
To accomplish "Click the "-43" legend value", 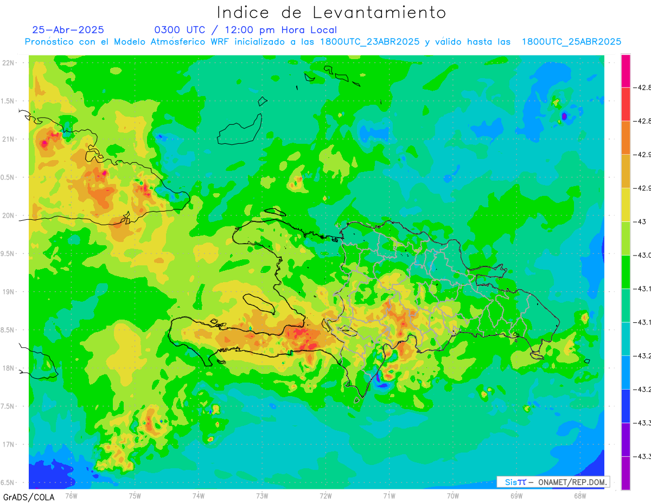I will coord(641,222).
